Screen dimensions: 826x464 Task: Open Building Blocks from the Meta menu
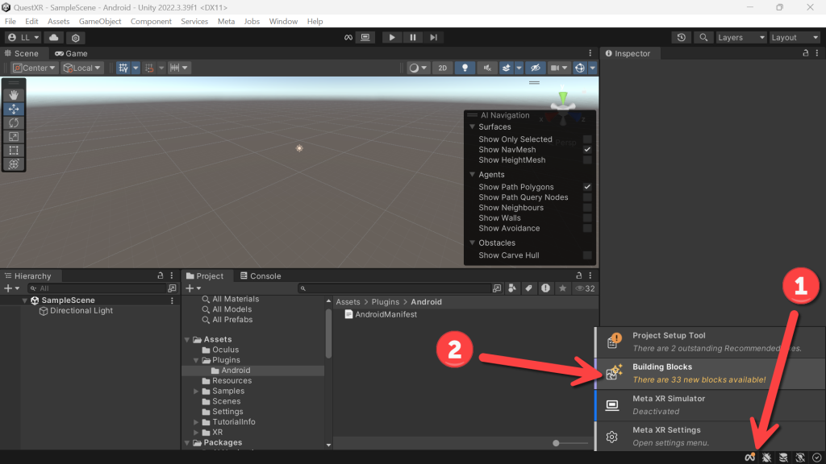click(x=710, y=374)
